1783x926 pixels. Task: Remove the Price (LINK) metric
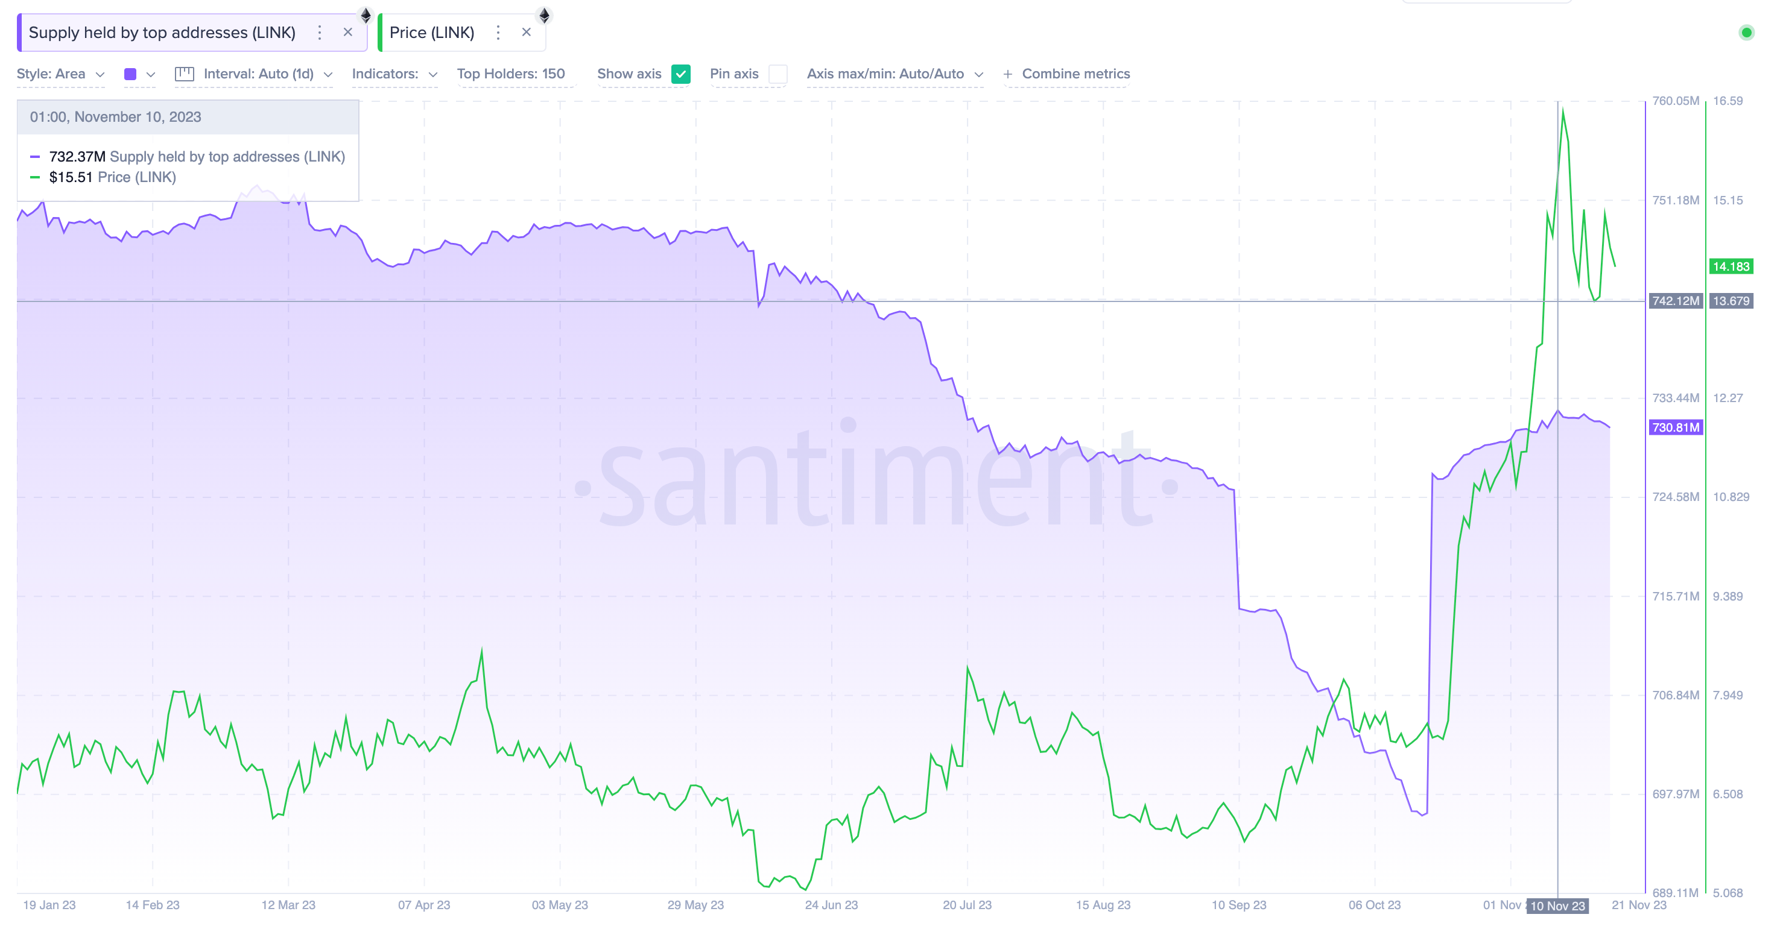pyautogui.click(x=526, y=33)
